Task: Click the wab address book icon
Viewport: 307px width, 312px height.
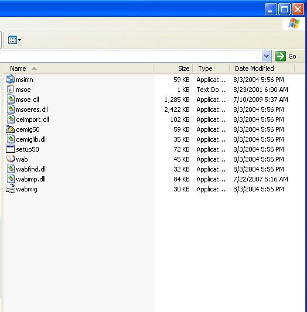Action: (x=11, y=159)
